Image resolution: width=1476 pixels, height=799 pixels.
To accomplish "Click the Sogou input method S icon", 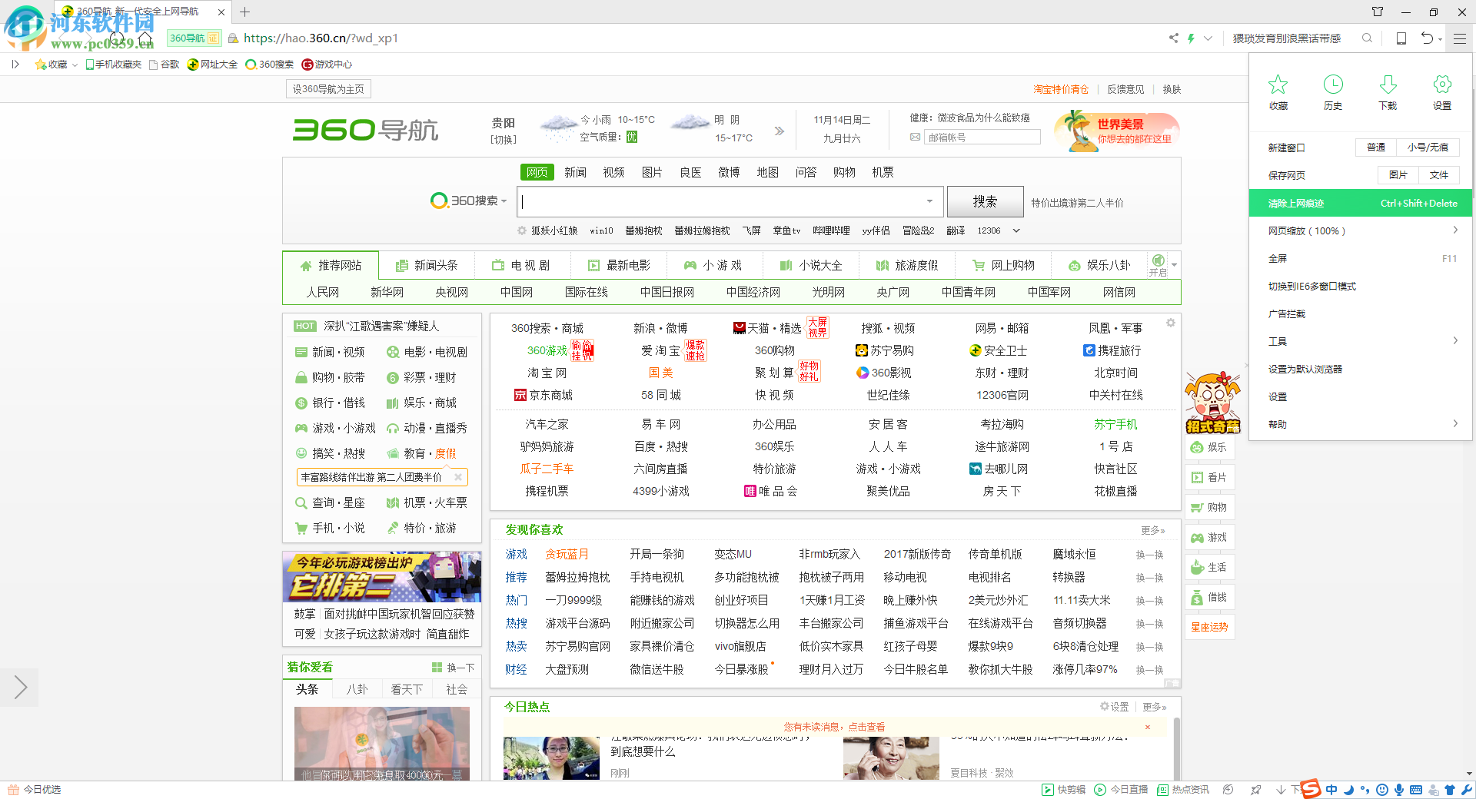I will pyautogui.click(x=1311, y=789).
